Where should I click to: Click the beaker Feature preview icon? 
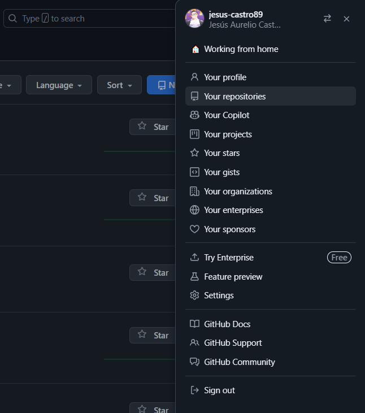pos(194,276)
